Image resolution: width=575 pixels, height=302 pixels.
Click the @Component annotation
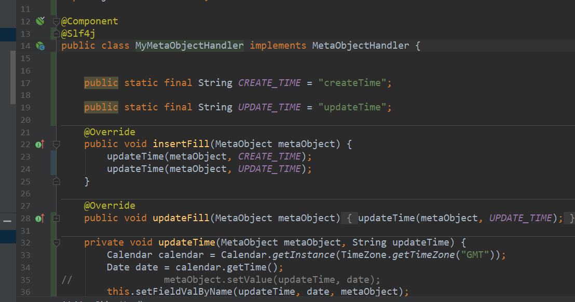pyautogui.click(x=89, y=21)
